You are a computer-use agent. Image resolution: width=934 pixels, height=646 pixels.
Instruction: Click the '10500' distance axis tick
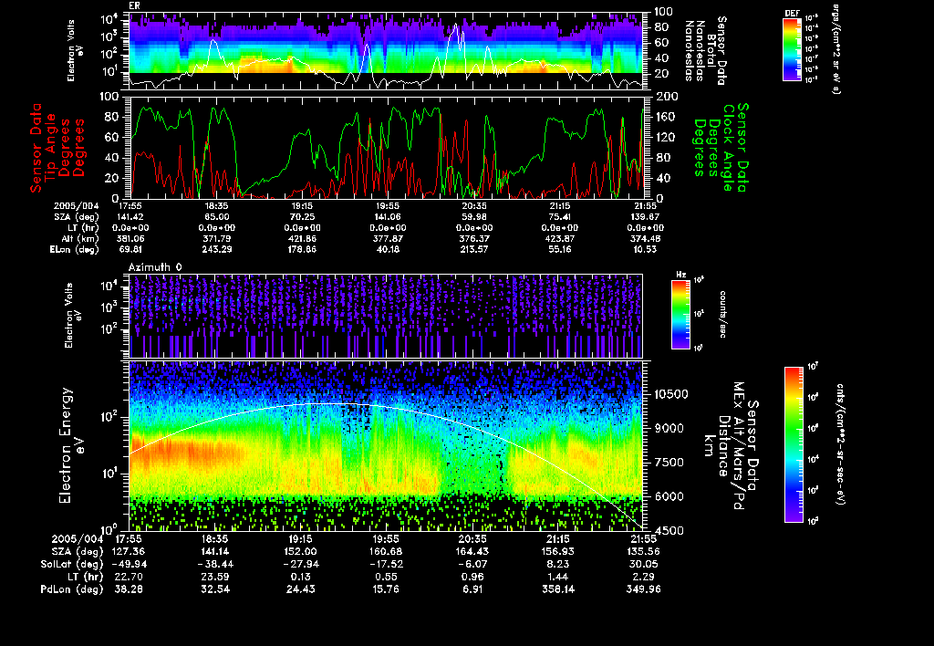pyautogui.click(x=670, y=394)
